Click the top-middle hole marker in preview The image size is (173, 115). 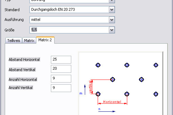(127, 65)
